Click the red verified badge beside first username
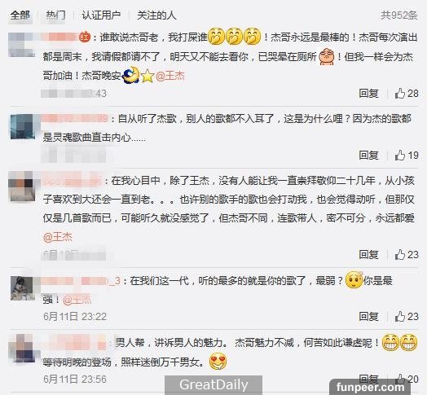Screen dimensions: 427x395 pyautogui.click(x=85, y=37)
